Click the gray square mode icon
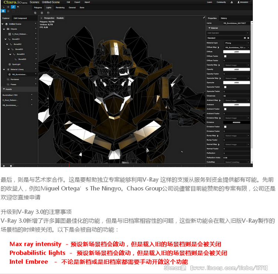This screenshot has height=274, width=278. pos(8,11)
